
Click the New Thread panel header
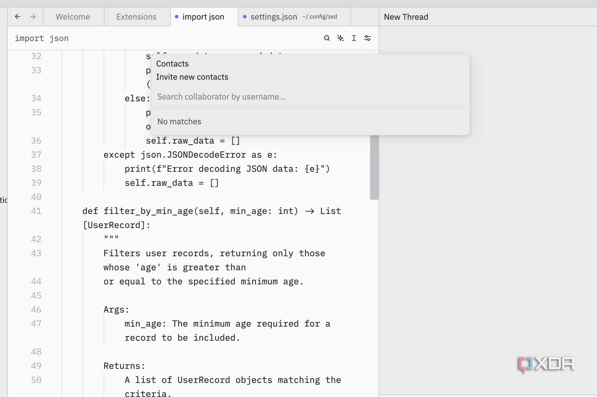[x=406, y=17]
